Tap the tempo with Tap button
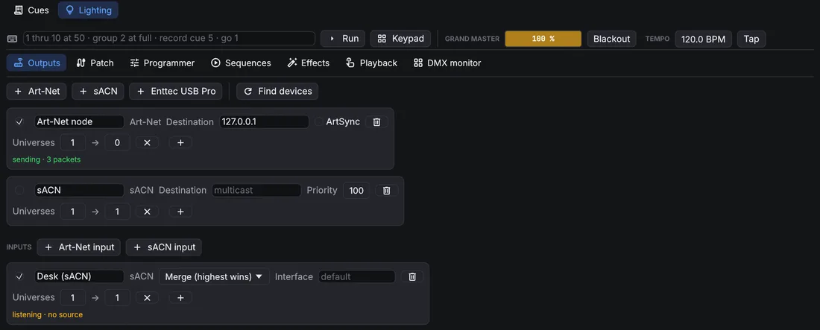The width and height of the screenshot is (820, 330). [x=751, y=39]
